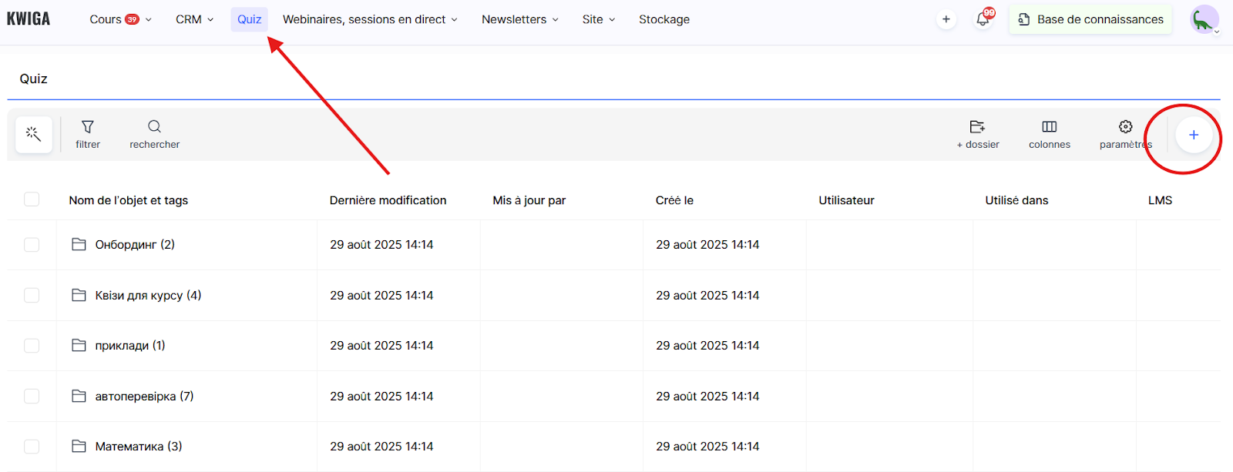Open the paramètres gear icon

click(1125, 133)
